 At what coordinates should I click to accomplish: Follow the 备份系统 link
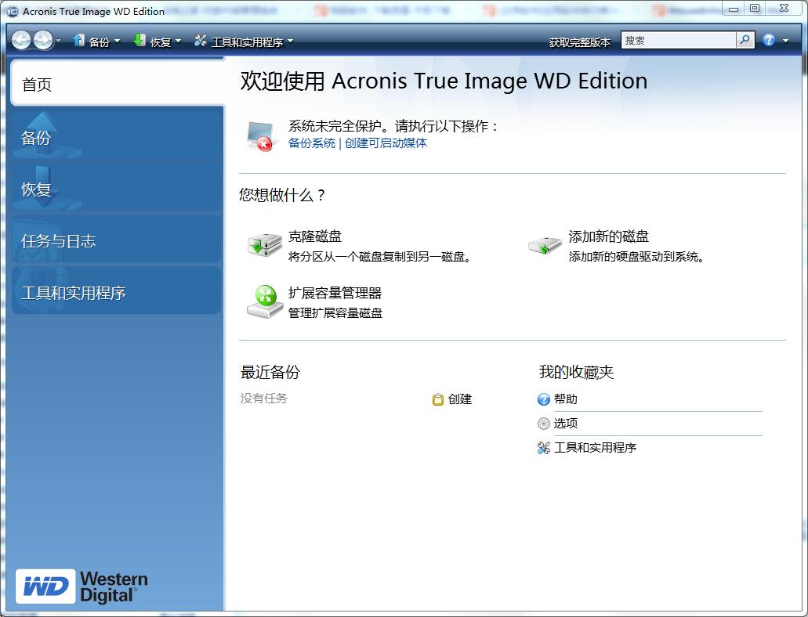click(x=312, y=143)
